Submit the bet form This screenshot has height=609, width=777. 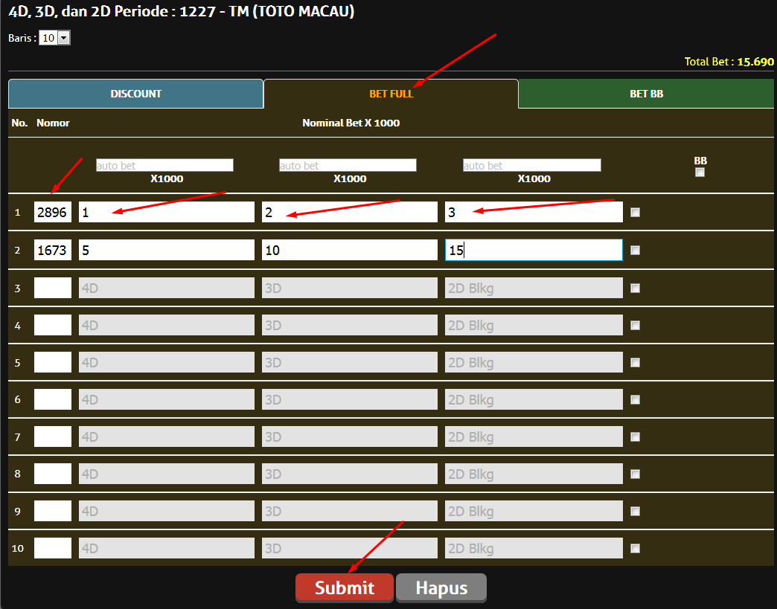pos(345,587)
